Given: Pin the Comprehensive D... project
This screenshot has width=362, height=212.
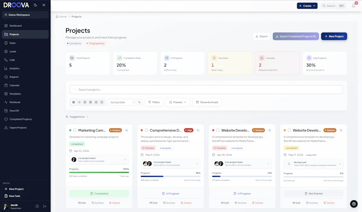Looking at the screenshot, I should [198, 130].
